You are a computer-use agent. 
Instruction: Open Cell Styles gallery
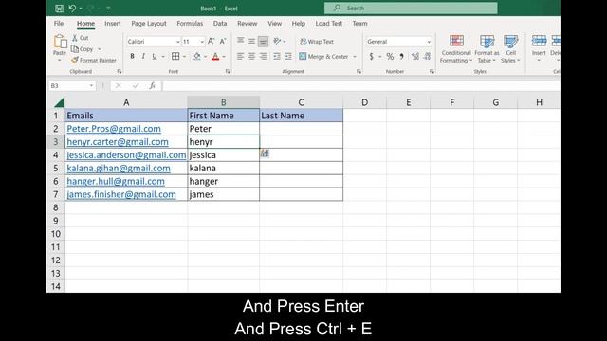click(x=510, y=48)
